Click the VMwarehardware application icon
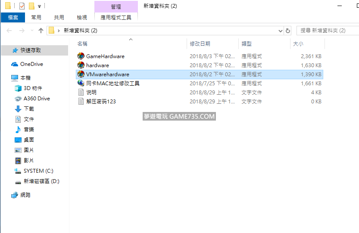359x233 pixels. tap(81, 74)
